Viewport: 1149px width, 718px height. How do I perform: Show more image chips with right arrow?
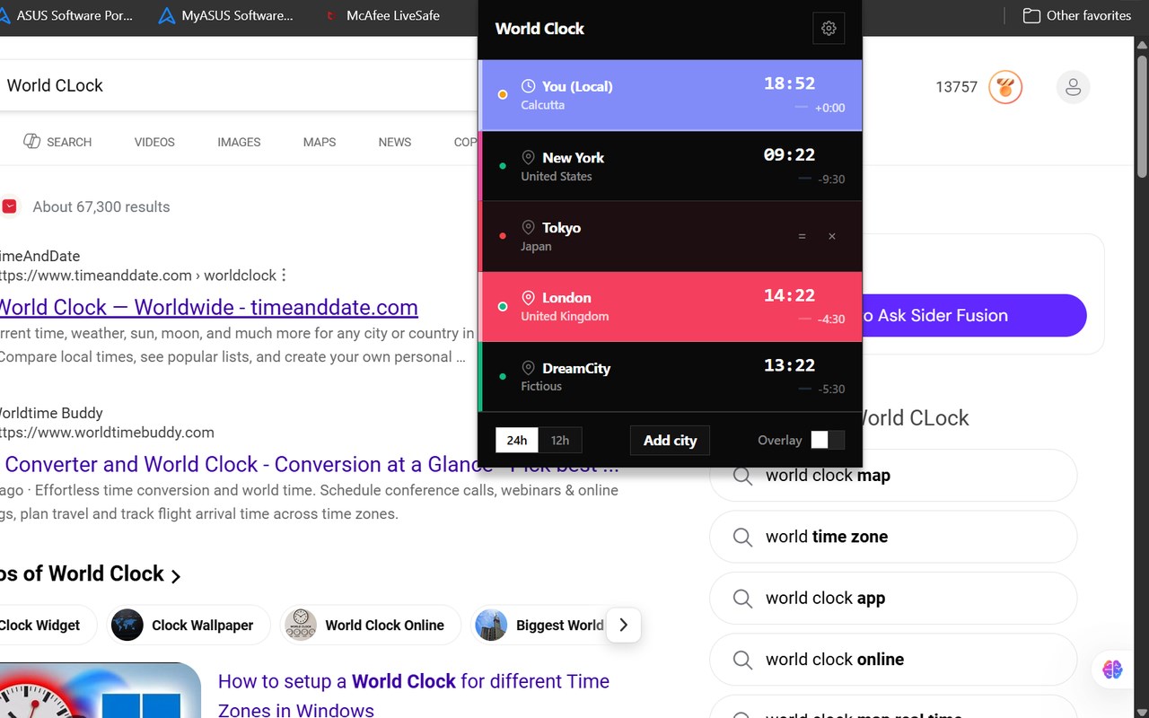click(x=624, y=625)
